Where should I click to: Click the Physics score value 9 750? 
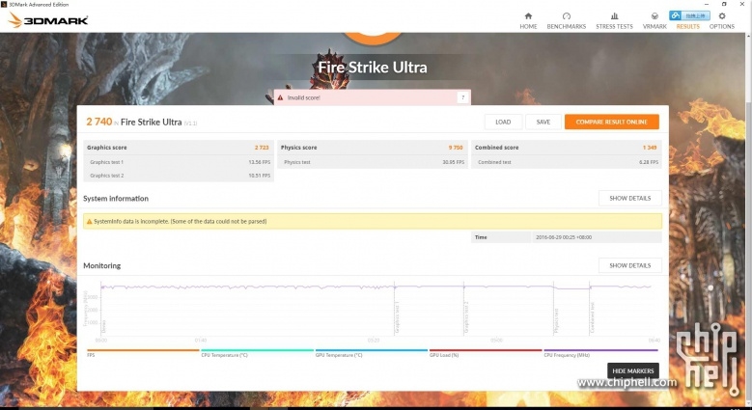(x=456, y=148)
